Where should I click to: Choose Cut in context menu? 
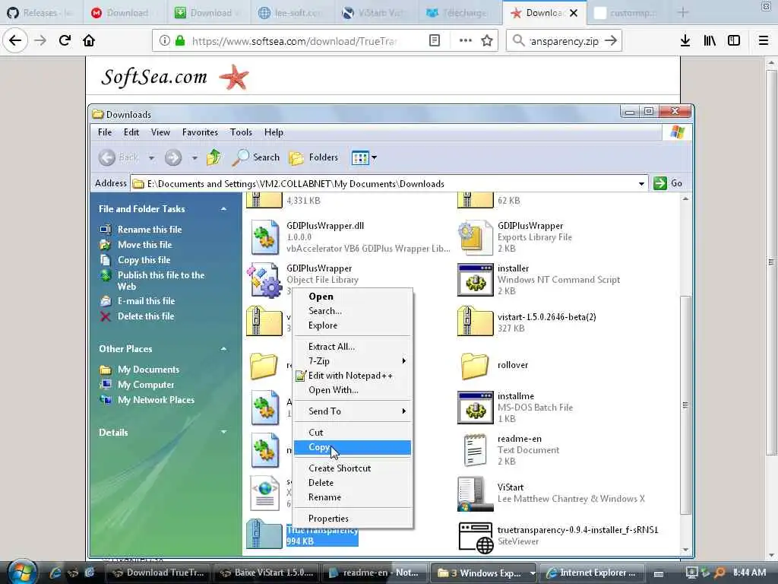click(x=353, y=433)
